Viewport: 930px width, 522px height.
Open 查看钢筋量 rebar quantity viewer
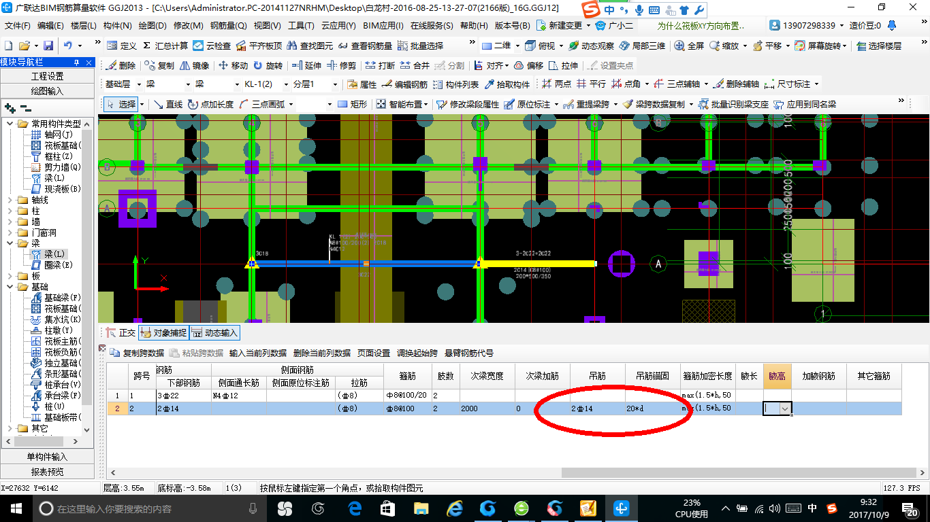point(366,46)
